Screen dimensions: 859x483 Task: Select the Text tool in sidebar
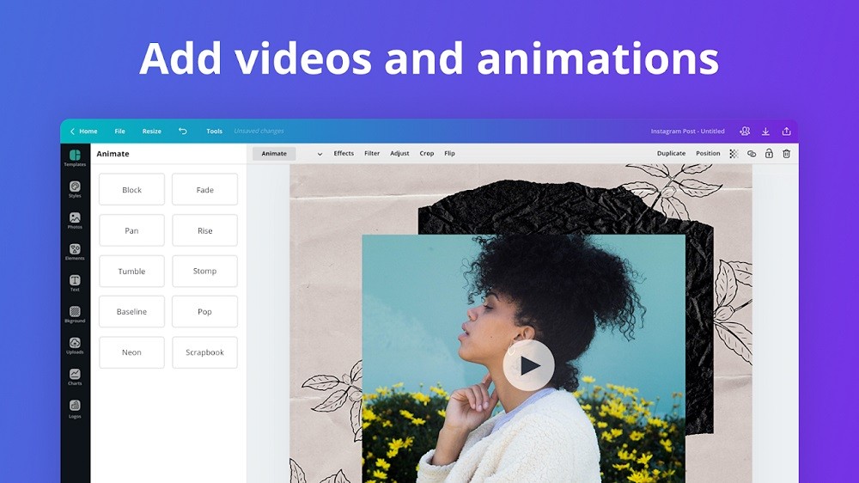pyautogui.click(x=75, y=283)
